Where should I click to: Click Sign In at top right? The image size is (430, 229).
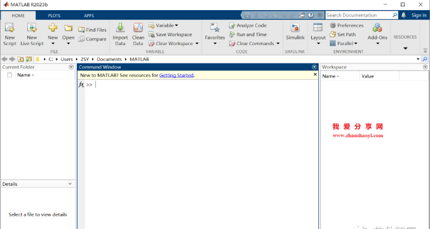[419, 15]
